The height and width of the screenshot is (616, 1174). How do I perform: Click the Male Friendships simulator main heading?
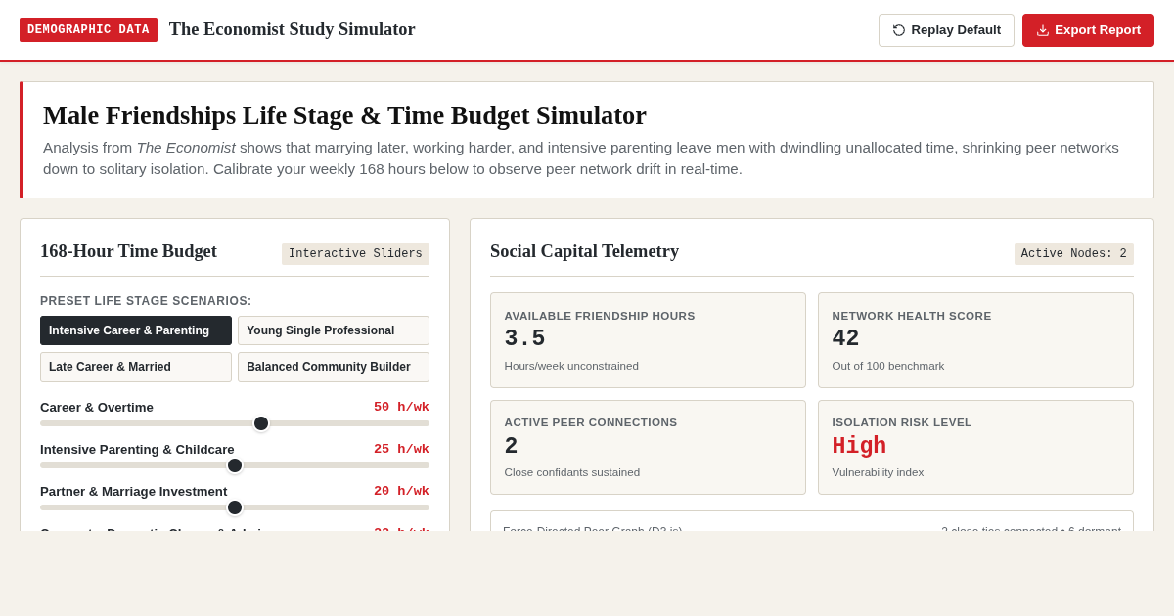(x=344, y=115)
